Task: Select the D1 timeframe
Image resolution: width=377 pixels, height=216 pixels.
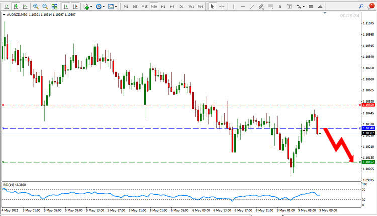Action: [x=182, y=7]
